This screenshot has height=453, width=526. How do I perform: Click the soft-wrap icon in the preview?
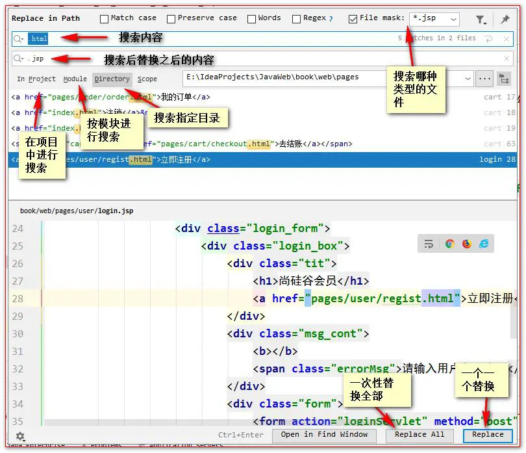click(429, 244)
